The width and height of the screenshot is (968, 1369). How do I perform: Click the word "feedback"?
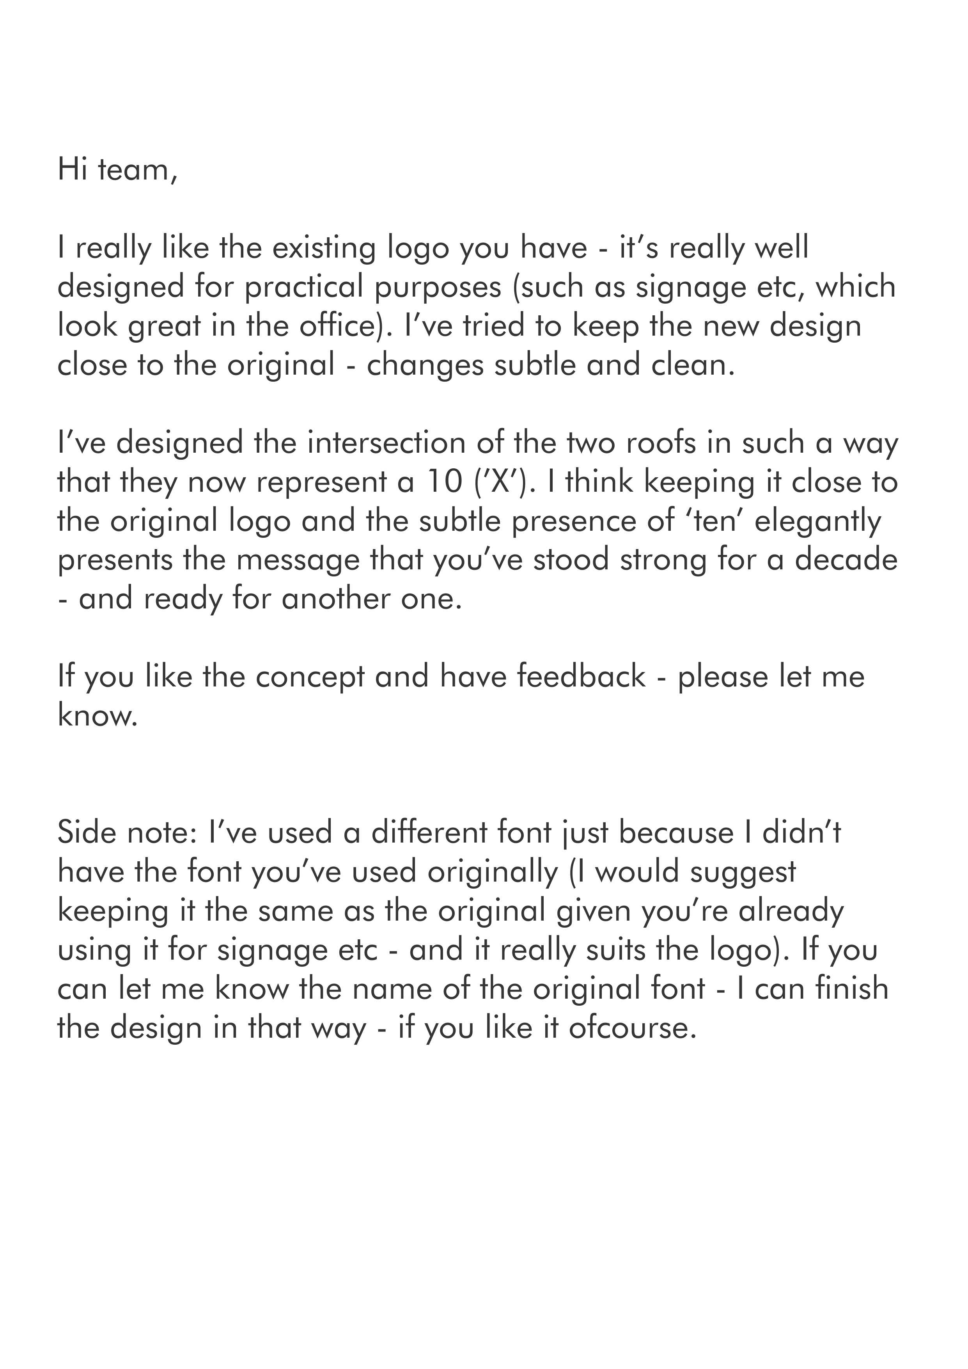(581, 677)
